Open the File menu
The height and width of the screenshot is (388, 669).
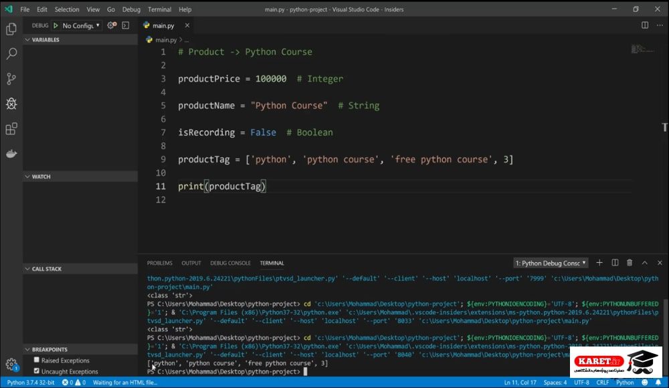25,9
